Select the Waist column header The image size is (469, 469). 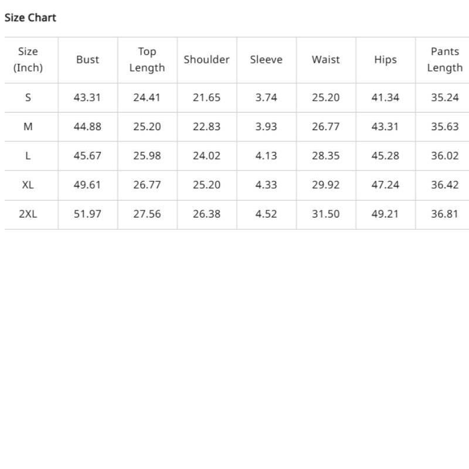click(x=325, y=60)
